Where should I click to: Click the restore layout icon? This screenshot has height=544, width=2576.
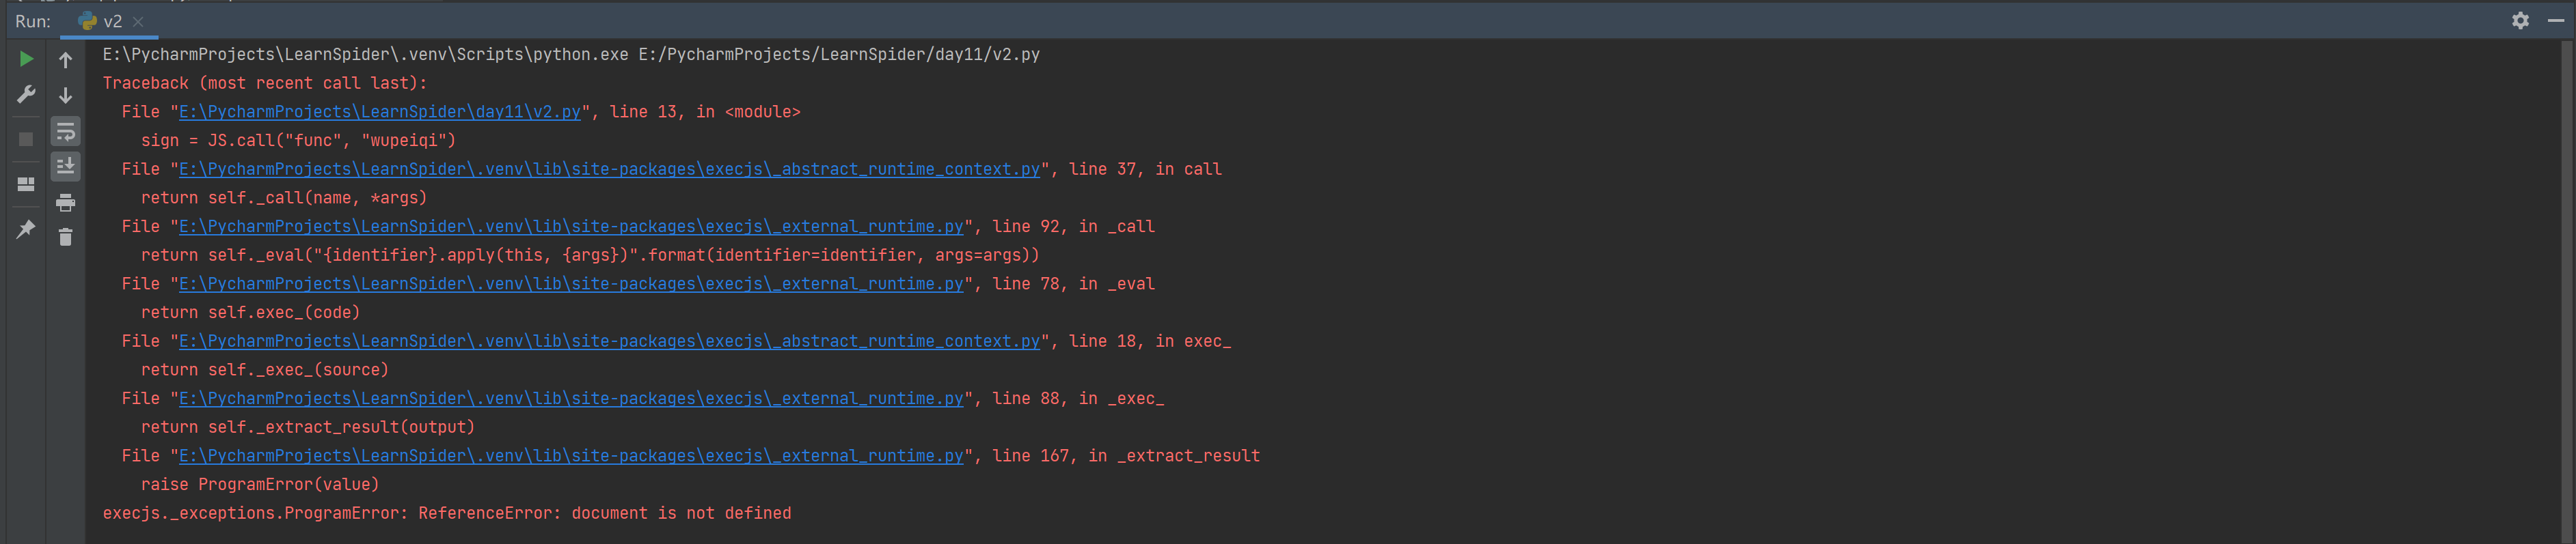pos(26,185)
